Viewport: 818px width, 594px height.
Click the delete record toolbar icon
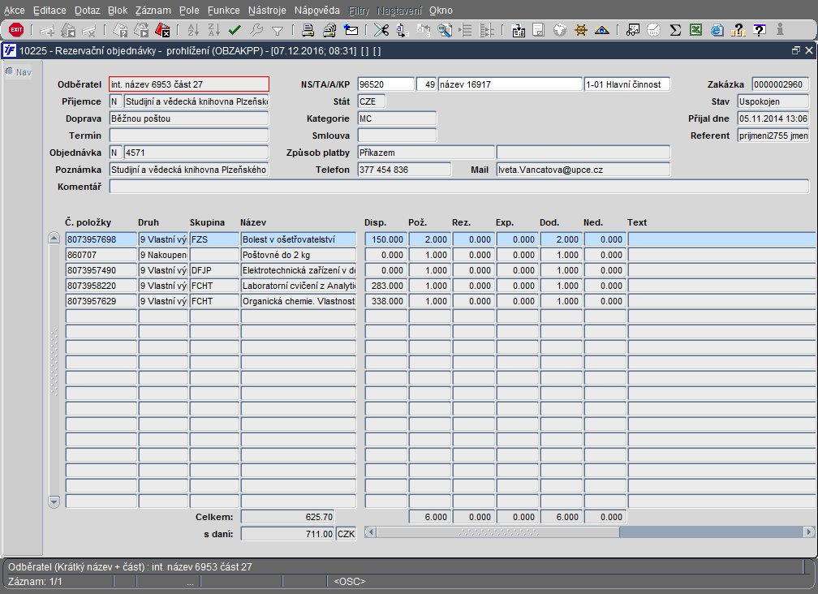coord(89,31)
